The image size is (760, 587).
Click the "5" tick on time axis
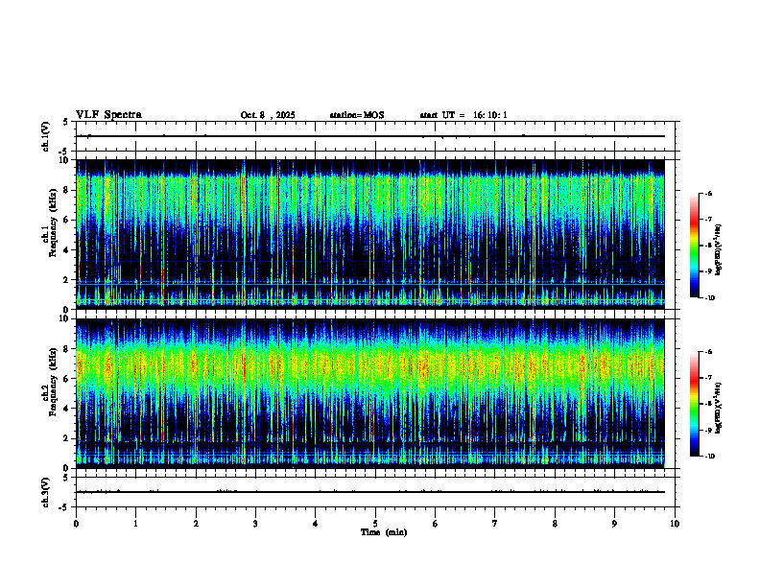click(375, 524)
